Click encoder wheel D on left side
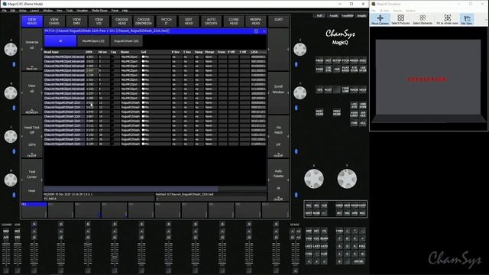Screen dimensions: 489x275 [11, 180]
